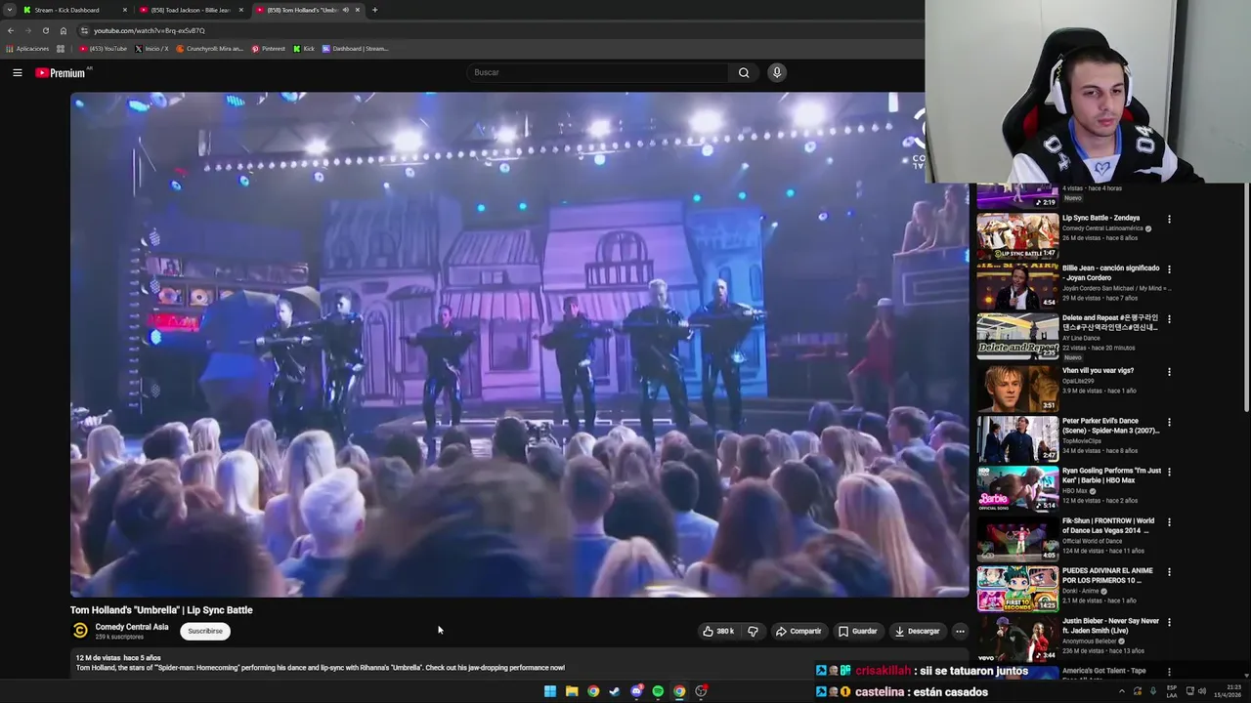Open the Aplicaciones bookmark
This screenshot has width=1251, height=703.
coord(27,49)
